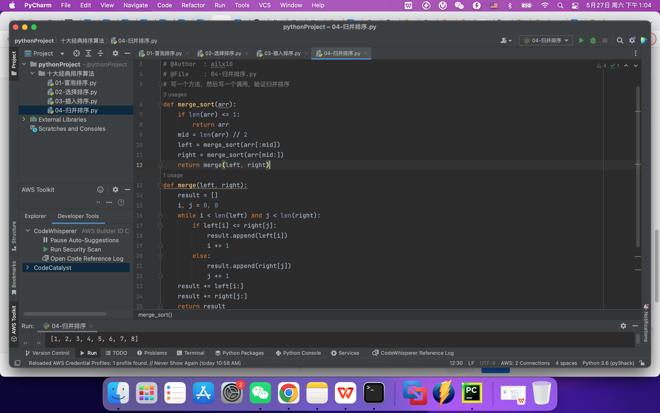
Task: Click the horizontal scrollbar in AWS Toolkit panel
Action: pyautogui.click(x=65, y=314)
